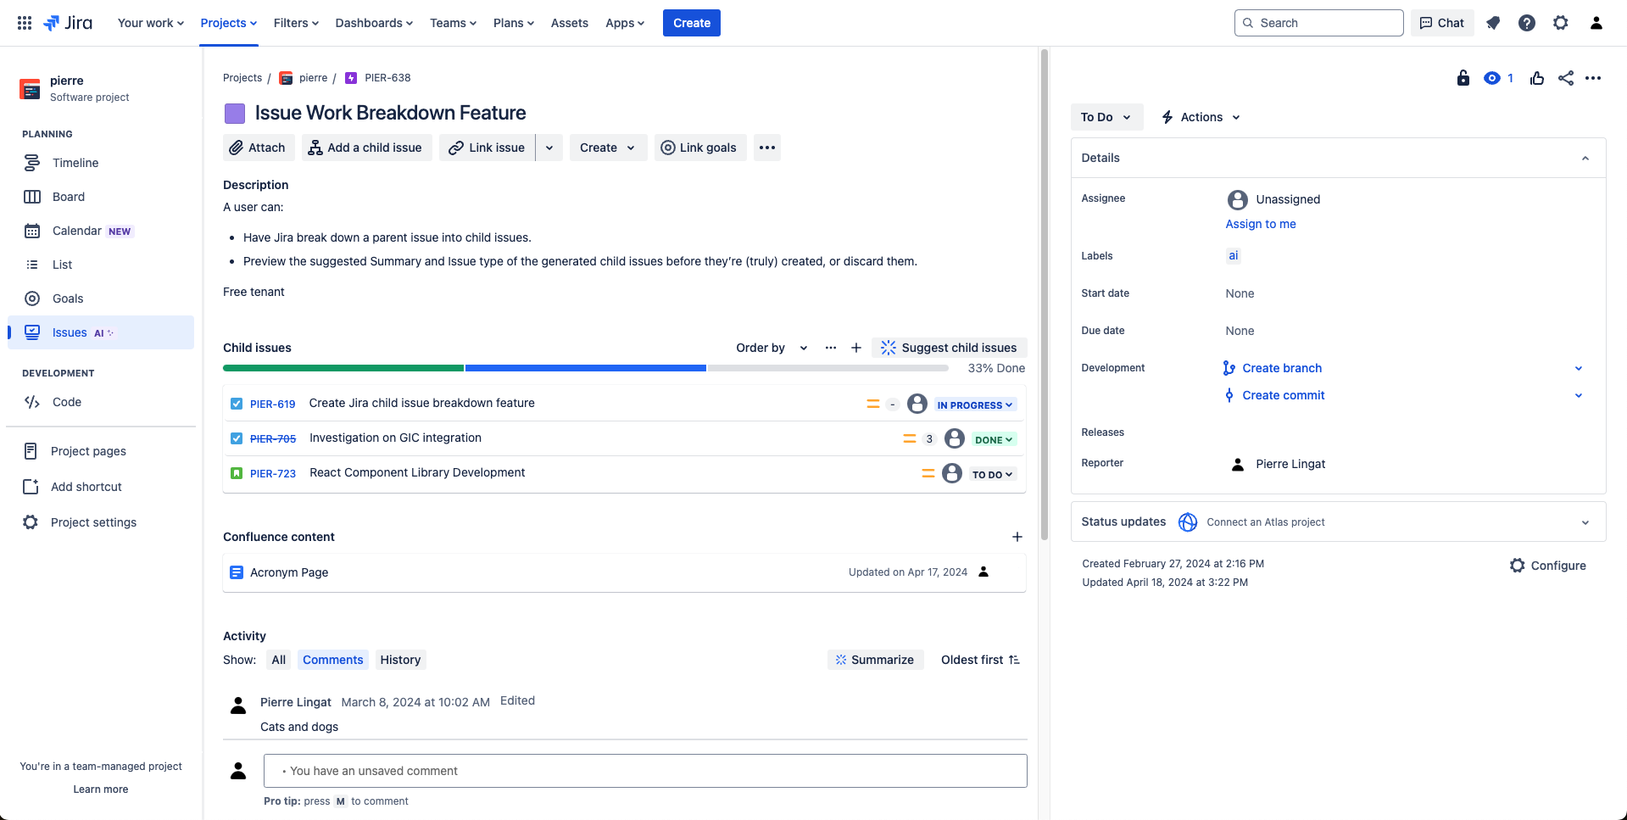
Task: Click the Jira logo
Action: [x=68, y=23]
